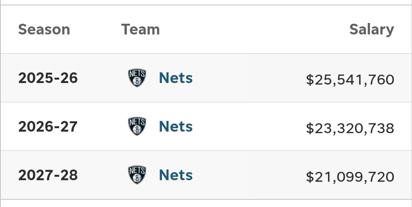Screen dimensions: 412x207
Task: Click the Nets logo in the 2027-28 row
Action: 137,175
